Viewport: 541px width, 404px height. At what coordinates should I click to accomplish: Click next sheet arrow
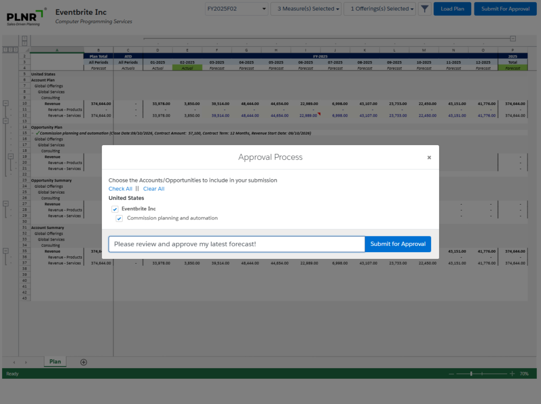point(26,362)
